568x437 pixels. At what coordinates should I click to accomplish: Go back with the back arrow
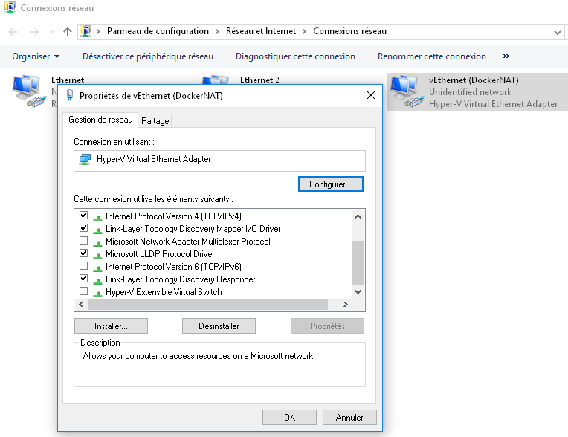[13, 32]
